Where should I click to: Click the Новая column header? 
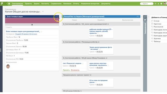coord(74,20)
